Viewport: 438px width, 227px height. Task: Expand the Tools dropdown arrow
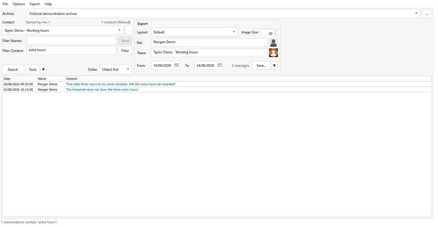(43, 69)
